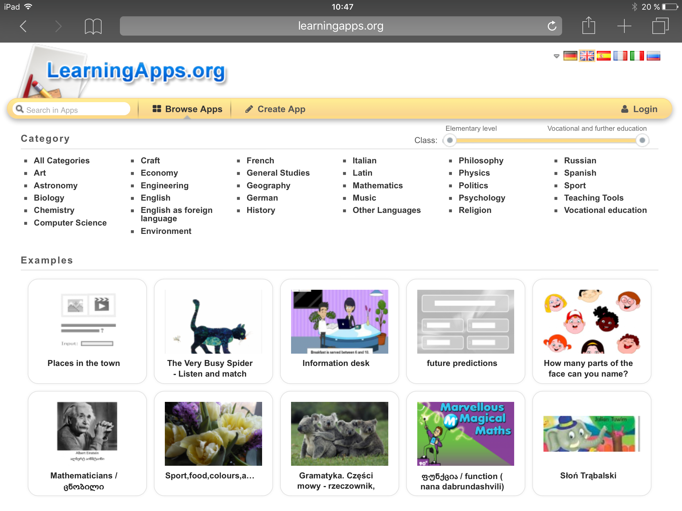Choose the Engineering category
Screen dimensions: 682x511
click(165, 186)
